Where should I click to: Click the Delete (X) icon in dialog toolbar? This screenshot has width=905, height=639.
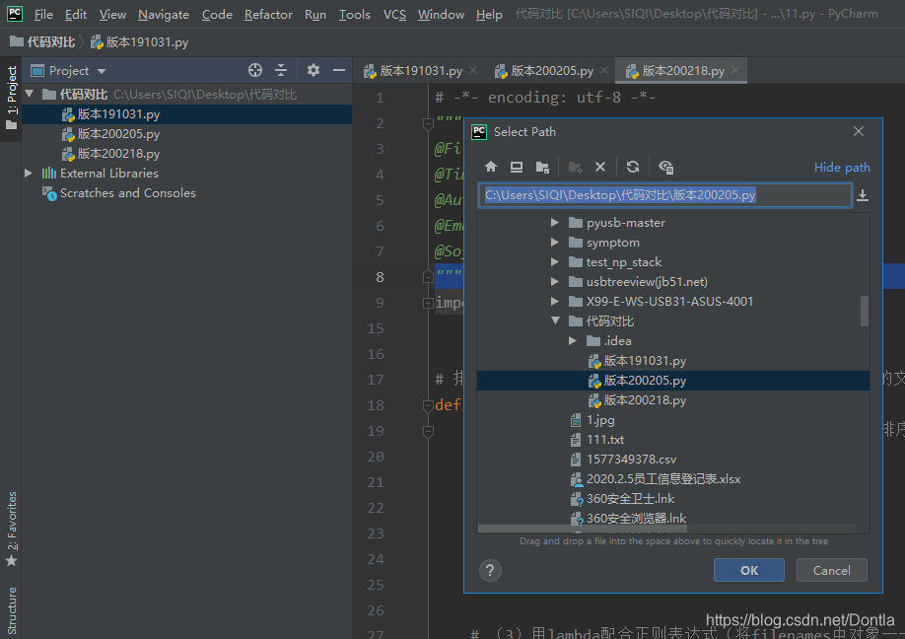point(600,167)
